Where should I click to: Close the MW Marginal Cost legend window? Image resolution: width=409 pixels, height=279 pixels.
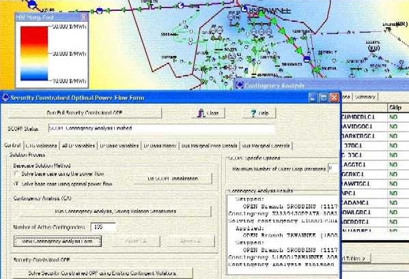point(84,18)
